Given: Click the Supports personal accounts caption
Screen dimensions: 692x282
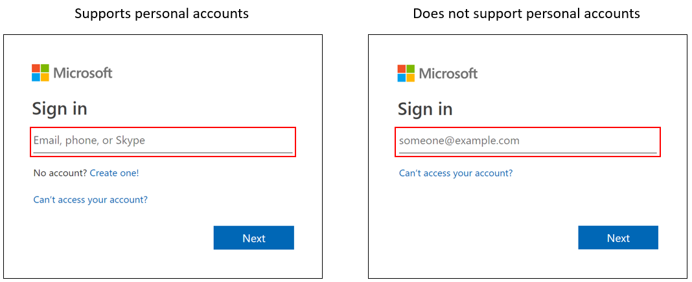Looking at the screenshot, I should click(161, 14).
